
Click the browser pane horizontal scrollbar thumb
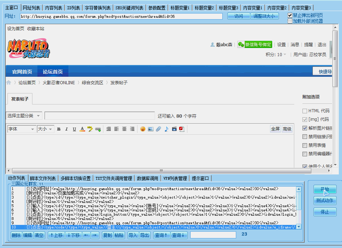click(161, 171)
